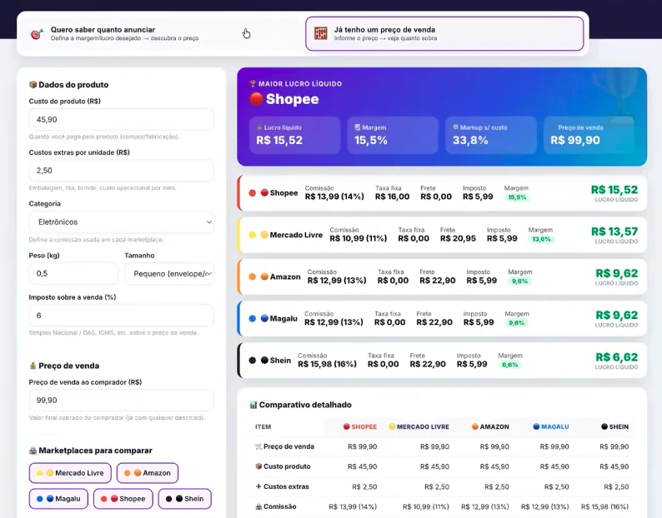Click the target dart icon
The width and height of the screenshot is (662, 518).
(x=38, y=34)
